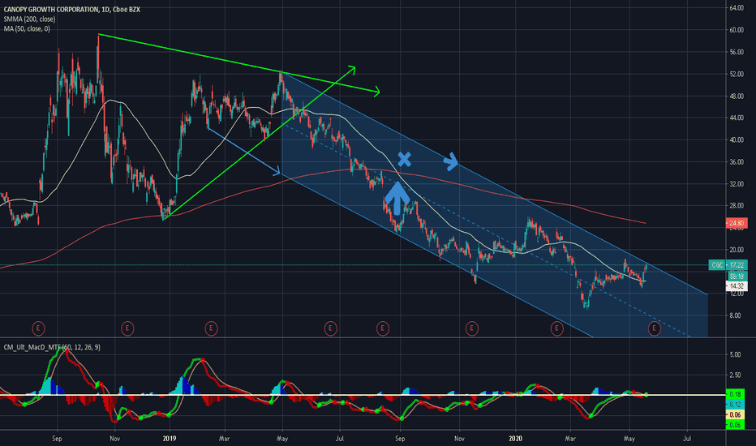Click the 52.00 price axis label
The width and height of the screenshot is (756, 446).
tap(737, 75)
